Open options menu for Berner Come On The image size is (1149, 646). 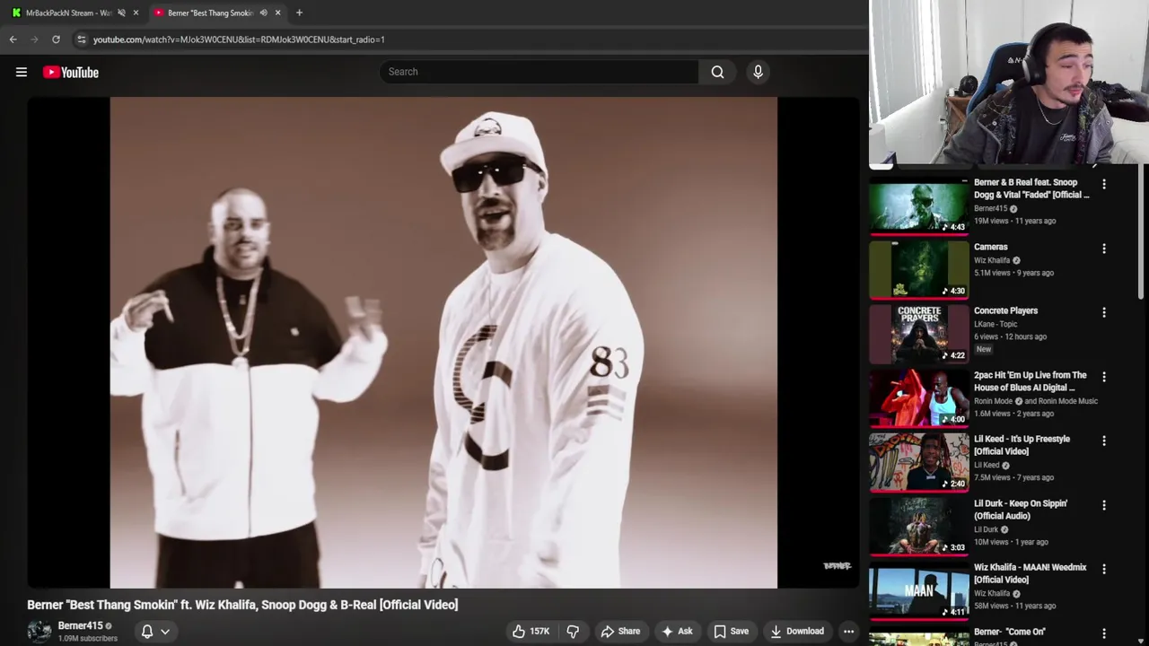tap(1104, 633)
